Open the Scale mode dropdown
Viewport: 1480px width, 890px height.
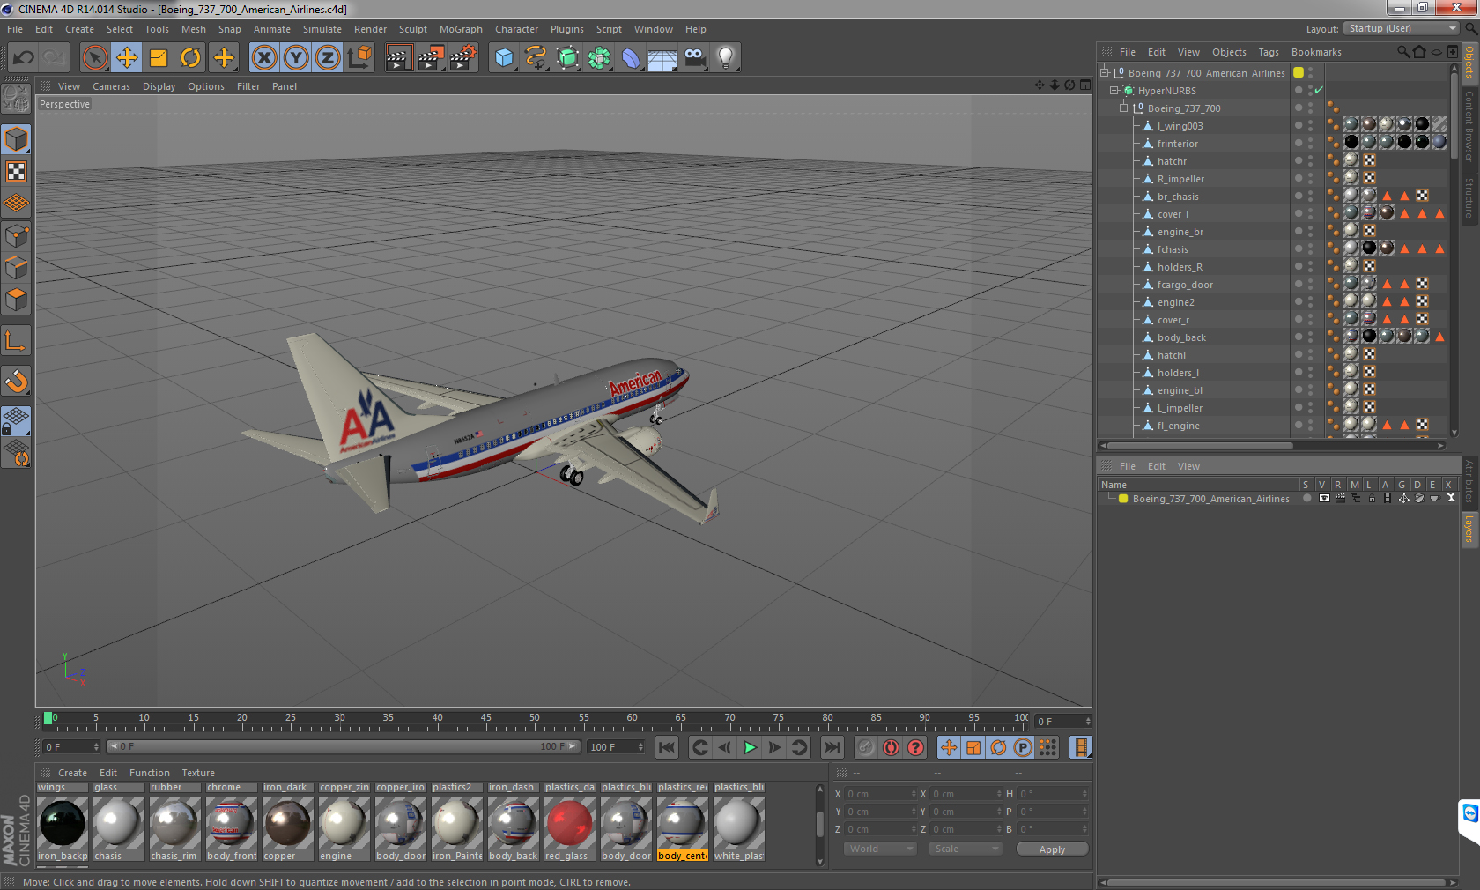[966, 849]
